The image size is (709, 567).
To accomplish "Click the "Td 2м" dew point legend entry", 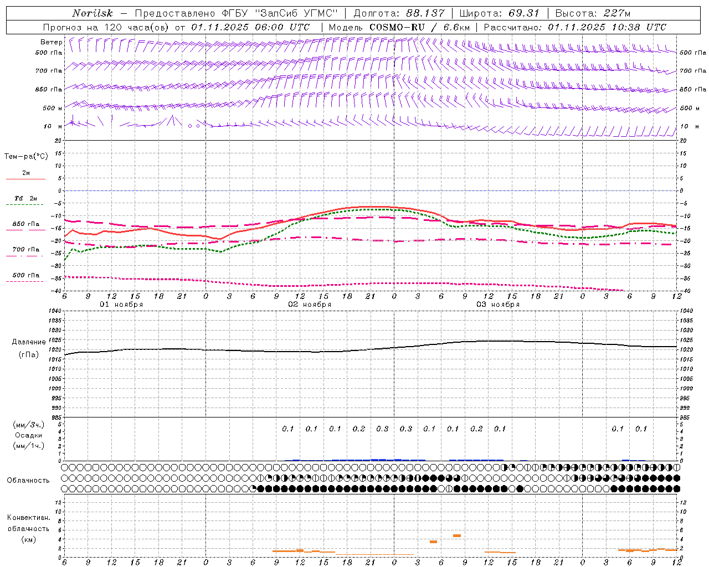I will click(x=26, y=198).
